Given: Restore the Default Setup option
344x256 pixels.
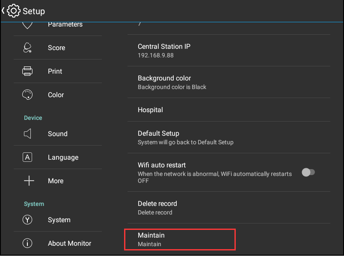Looking at the screenshot, I should point(229,137).
